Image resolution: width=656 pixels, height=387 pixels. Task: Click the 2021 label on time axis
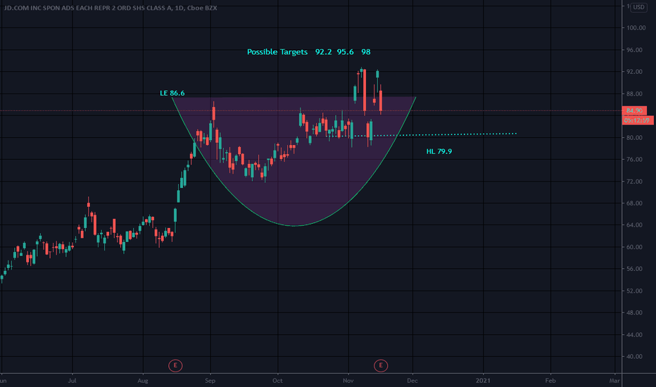pos(484,381)
